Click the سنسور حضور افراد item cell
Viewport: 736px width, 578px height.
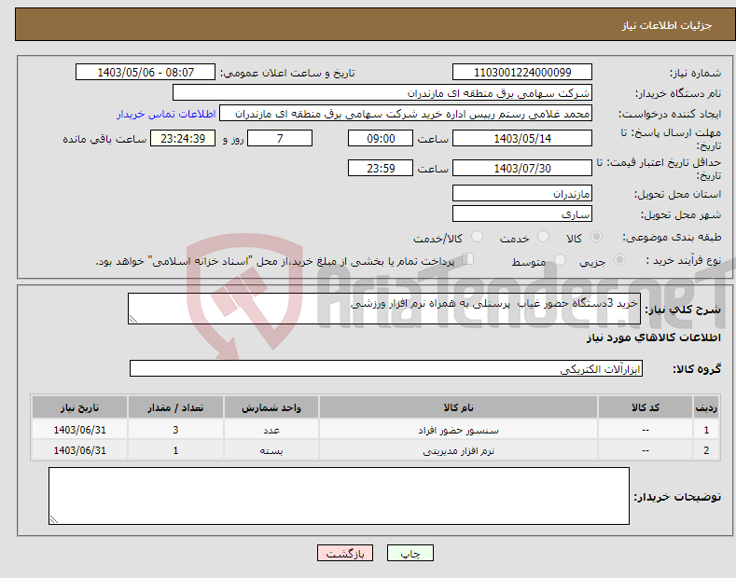pos(458,430)
